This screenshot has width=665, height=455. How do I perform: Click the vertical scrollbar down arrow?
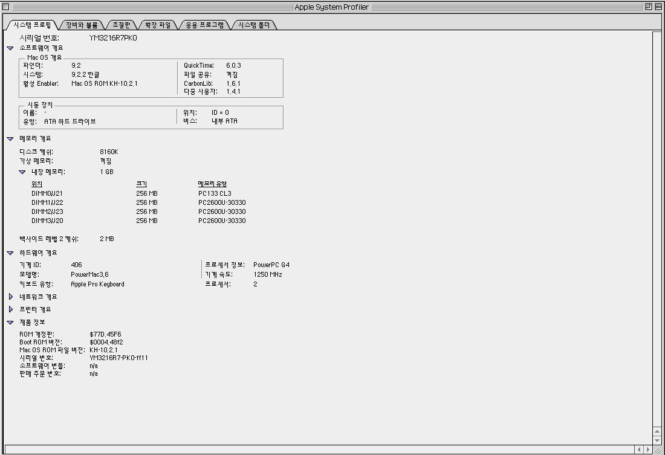tap(657, 440)
